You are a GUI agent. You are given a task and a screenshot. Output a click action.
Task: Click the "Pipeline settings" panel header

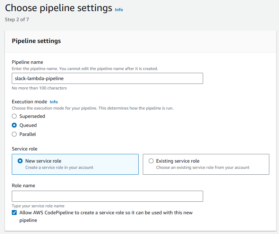tap(36, 41)
